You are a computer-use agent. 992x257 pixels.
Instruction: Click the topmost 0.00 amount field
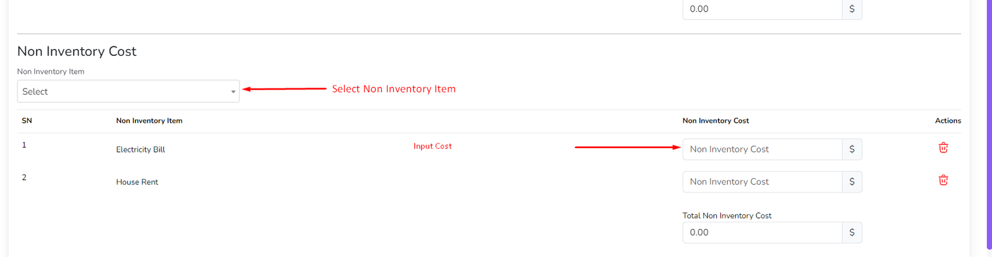tap(762, 9)
